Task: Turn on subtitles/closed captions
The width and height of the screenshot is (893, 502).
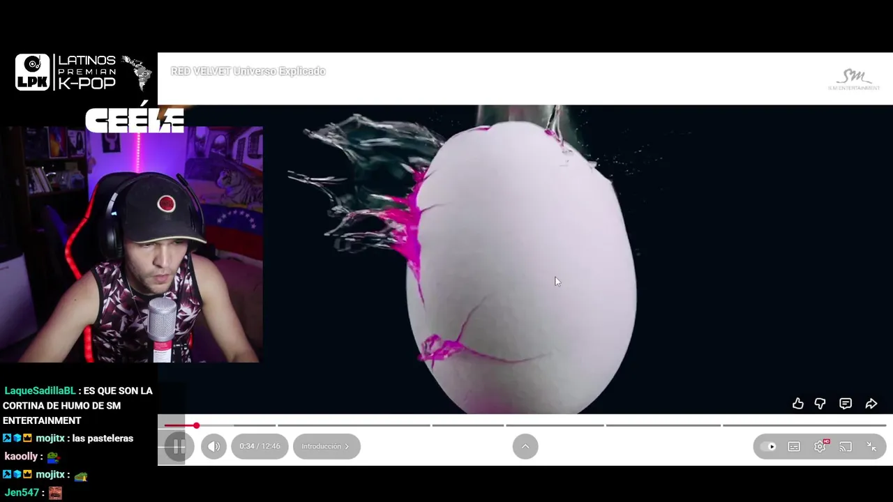Action: tap(794, 446)
